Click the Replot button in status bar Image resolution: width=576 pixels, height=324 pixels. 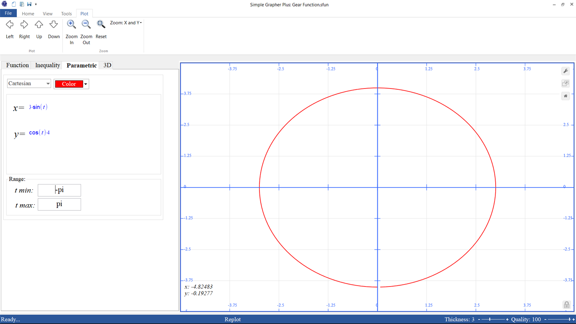coord(233,319)
